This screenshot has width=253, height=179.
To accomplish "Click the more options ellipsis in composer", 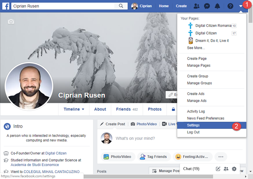I will [x=221, y=157].
